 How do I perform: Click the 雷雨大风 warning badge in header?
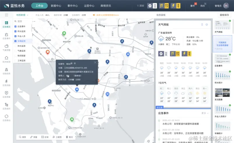(x=164, y=6)
